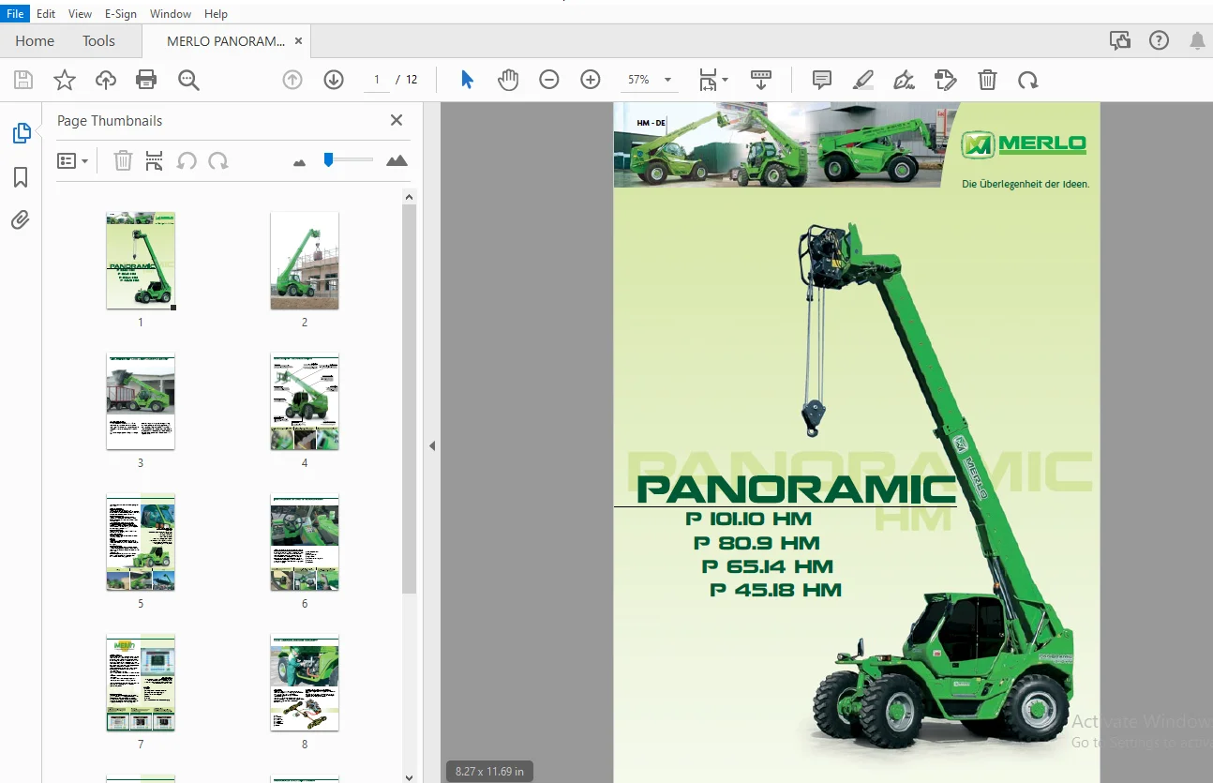The image size is (1213, 783).
Task: Click the thumbnails panel vertical scrollbar thumb
Action: coord(409,399)
